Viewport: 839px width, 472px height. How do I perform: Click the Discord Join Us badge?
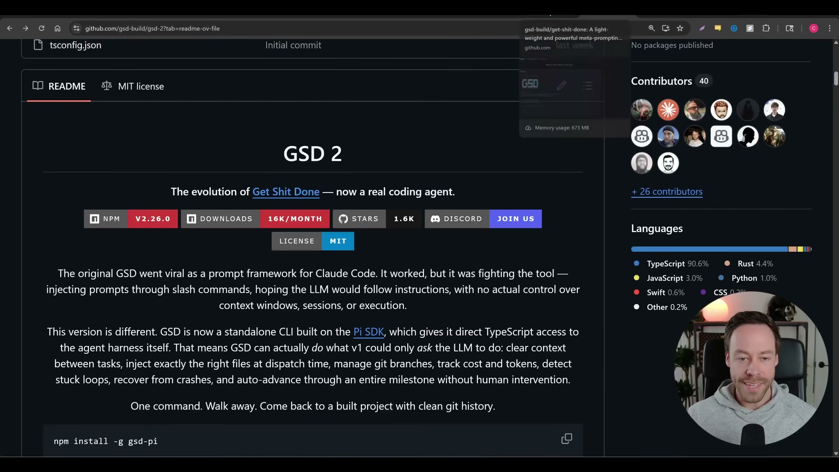pyautogui.click(x=483, y=219)
